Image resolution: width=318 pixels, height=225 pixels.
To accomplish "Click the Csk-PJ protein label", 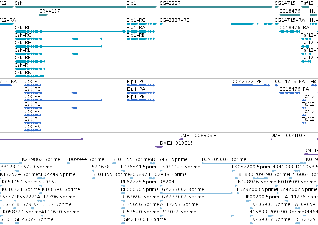I will click(32, 119).
